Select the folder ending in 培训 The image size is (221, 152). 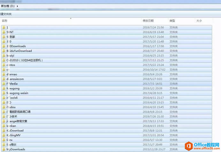[11, 145]
